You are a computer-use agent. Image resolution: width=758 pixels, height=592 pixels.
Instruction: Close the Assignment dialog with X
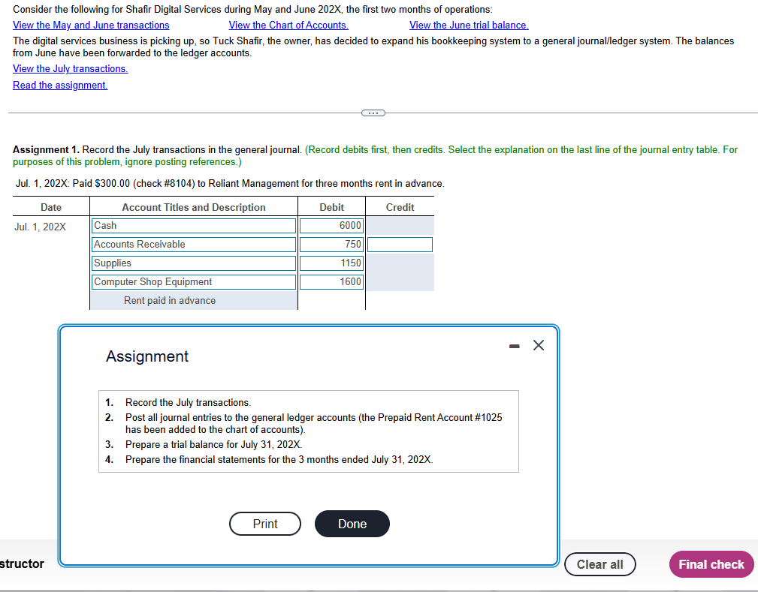point(539,345)
